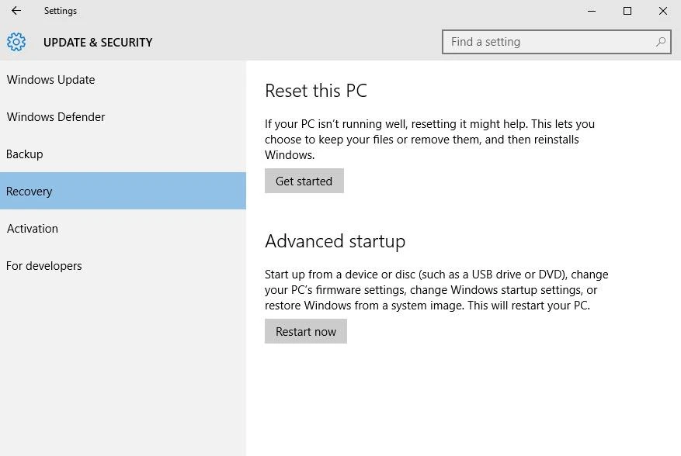
Task: Click the Reset this PC description paragraph
Action: [x=429, y=140]
